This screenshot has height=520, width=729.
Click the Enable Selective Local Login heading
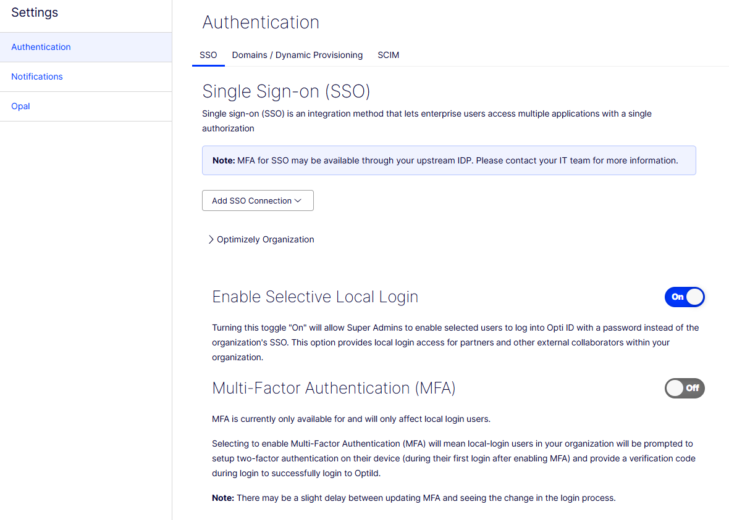click(315, 297)
